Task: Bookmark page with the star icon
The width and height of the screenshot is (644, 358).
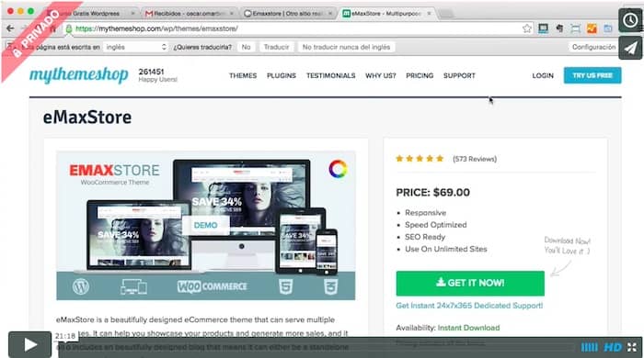Action: 527,28
